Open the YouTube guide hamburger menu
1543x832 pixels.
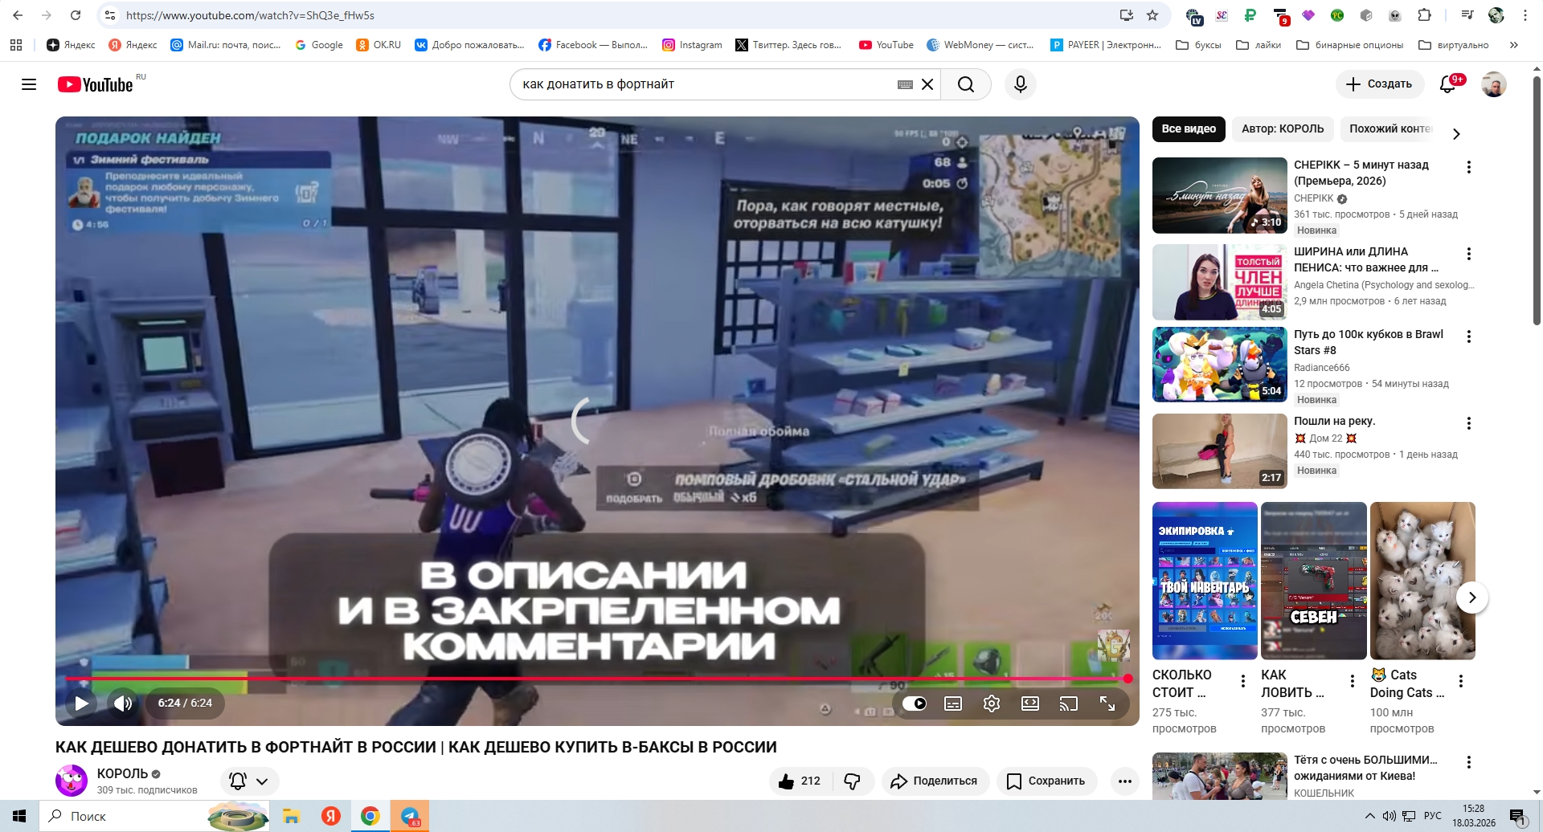click(x=29, y=84)
